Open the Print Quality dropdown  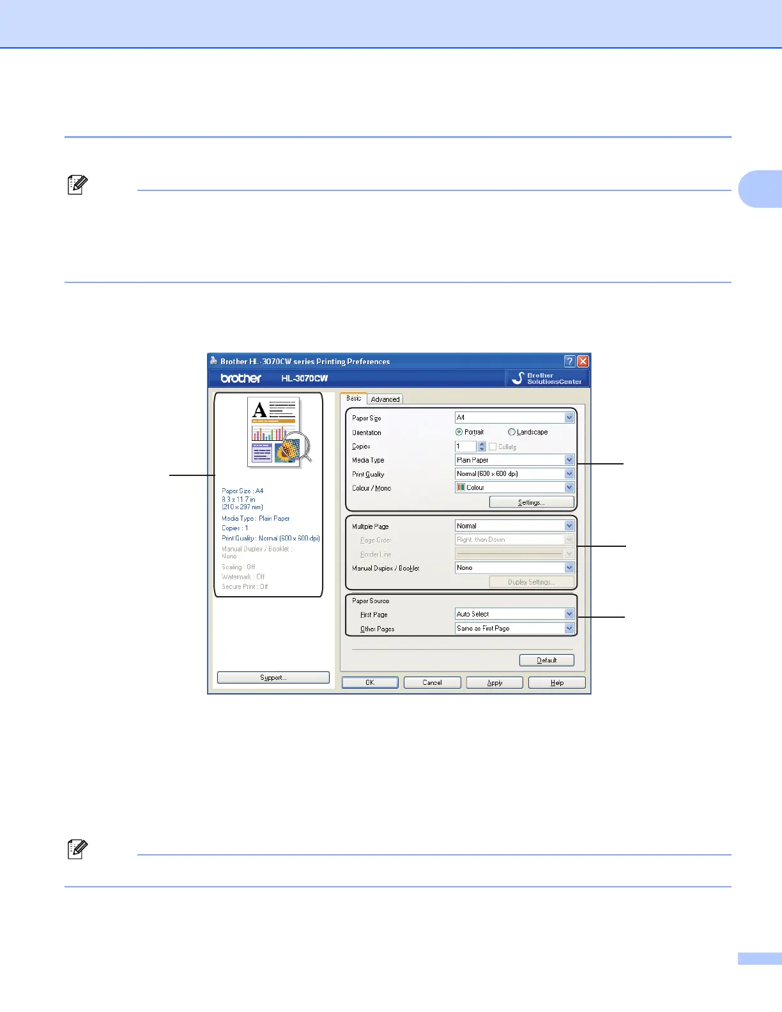(x=514, y=473)
